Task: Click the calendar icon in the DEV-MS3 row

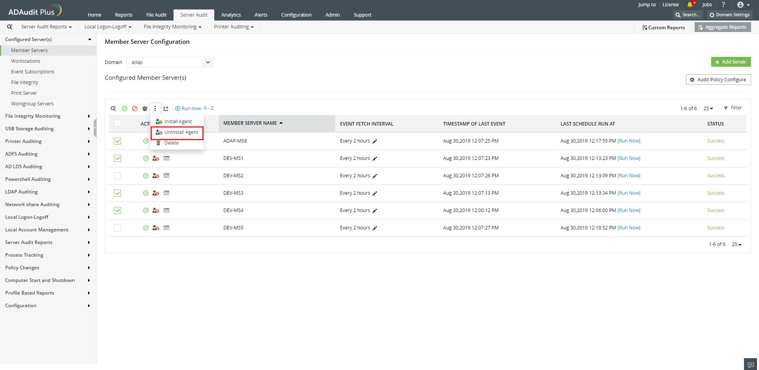Action: pos(166,193)
